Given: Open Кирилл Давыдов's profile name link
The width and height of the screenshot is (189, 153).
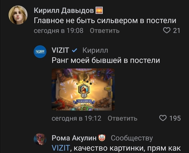Looking at the screenshot, I should coord(64,10).
